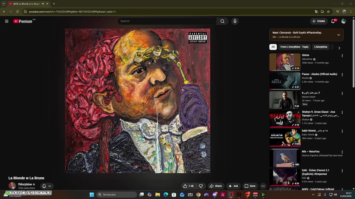Viewport: 355px width, 199px height.
Task: Open media controls icon in Chrome toolbar
Action: [x=338, y=12]
